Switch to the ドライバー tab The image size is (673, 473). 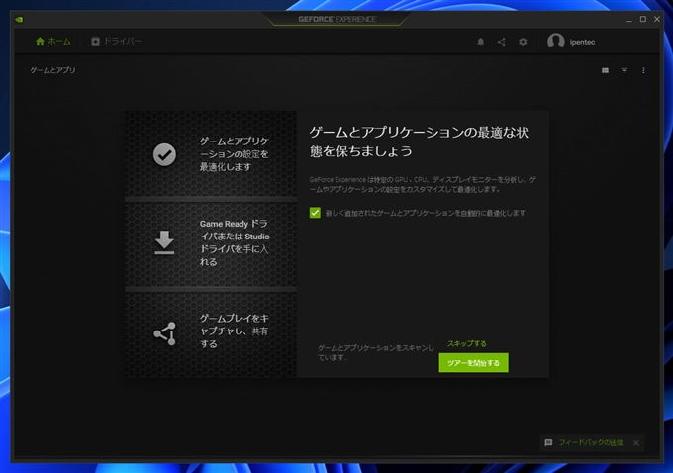tap(116, 42)
